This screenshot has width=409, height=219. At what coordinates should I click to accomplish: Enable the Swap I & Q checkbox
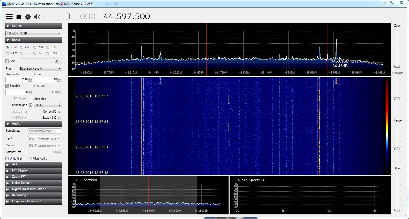coord(59,118)
